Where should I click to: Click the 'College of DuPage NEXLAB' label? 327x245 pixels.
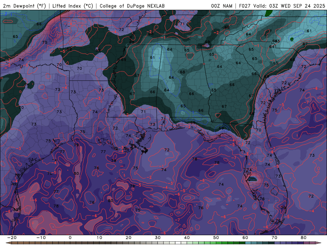click(132, 6)
